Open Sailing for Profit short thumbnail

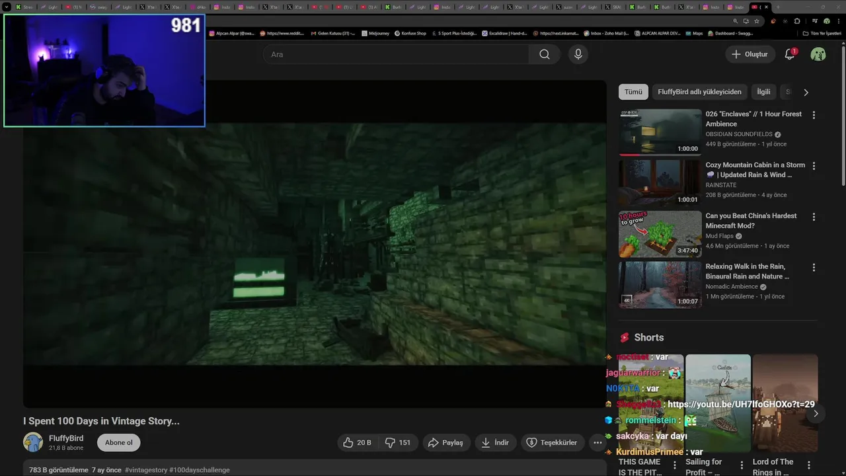click(x=718, y=403)
